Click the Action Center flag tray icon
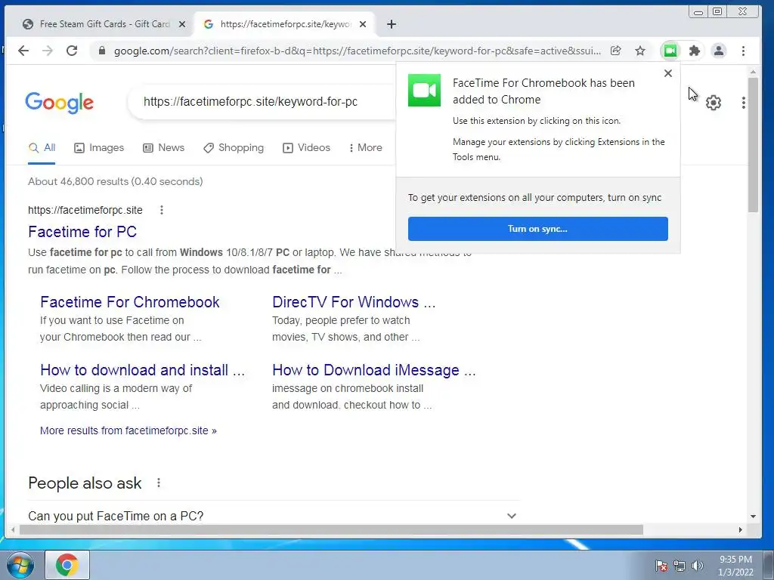The height and width of the screenshot is (580, 774). click(661, 566)
